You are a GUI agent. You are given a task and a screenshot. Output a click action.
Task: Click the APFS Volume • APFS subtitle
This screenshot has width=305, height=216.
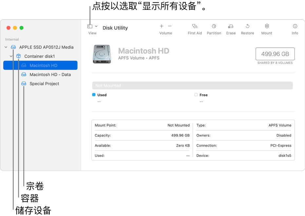(139, 58)
